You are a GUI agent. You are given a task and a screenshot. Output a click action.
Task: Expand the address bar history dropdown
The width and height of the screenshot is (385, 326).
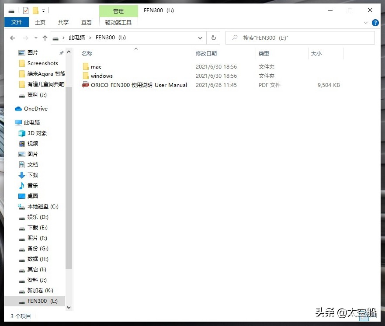[200, 38]
